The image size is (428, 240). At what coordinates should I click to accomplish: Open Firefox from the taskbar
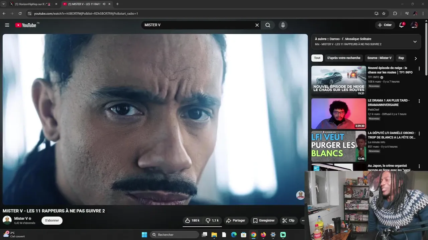(263, 235)
